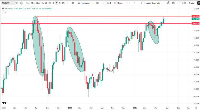
Task: Click the current price label 161.246
Action: pyautogui.click(x=195, y=19)
